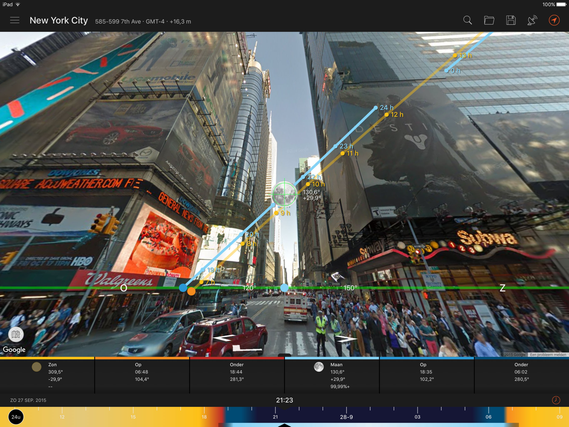
Task: Tap the battery indicator in status bar
Action: click(561, 4)
